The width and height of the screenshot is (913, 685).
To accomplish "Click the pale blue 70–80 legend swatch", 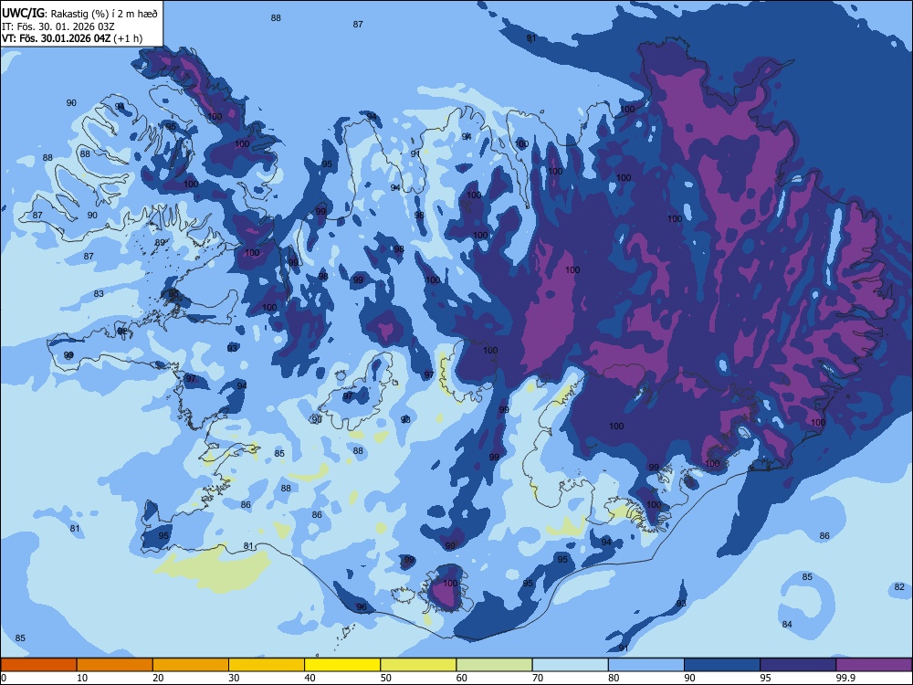I will pos(570,665).
